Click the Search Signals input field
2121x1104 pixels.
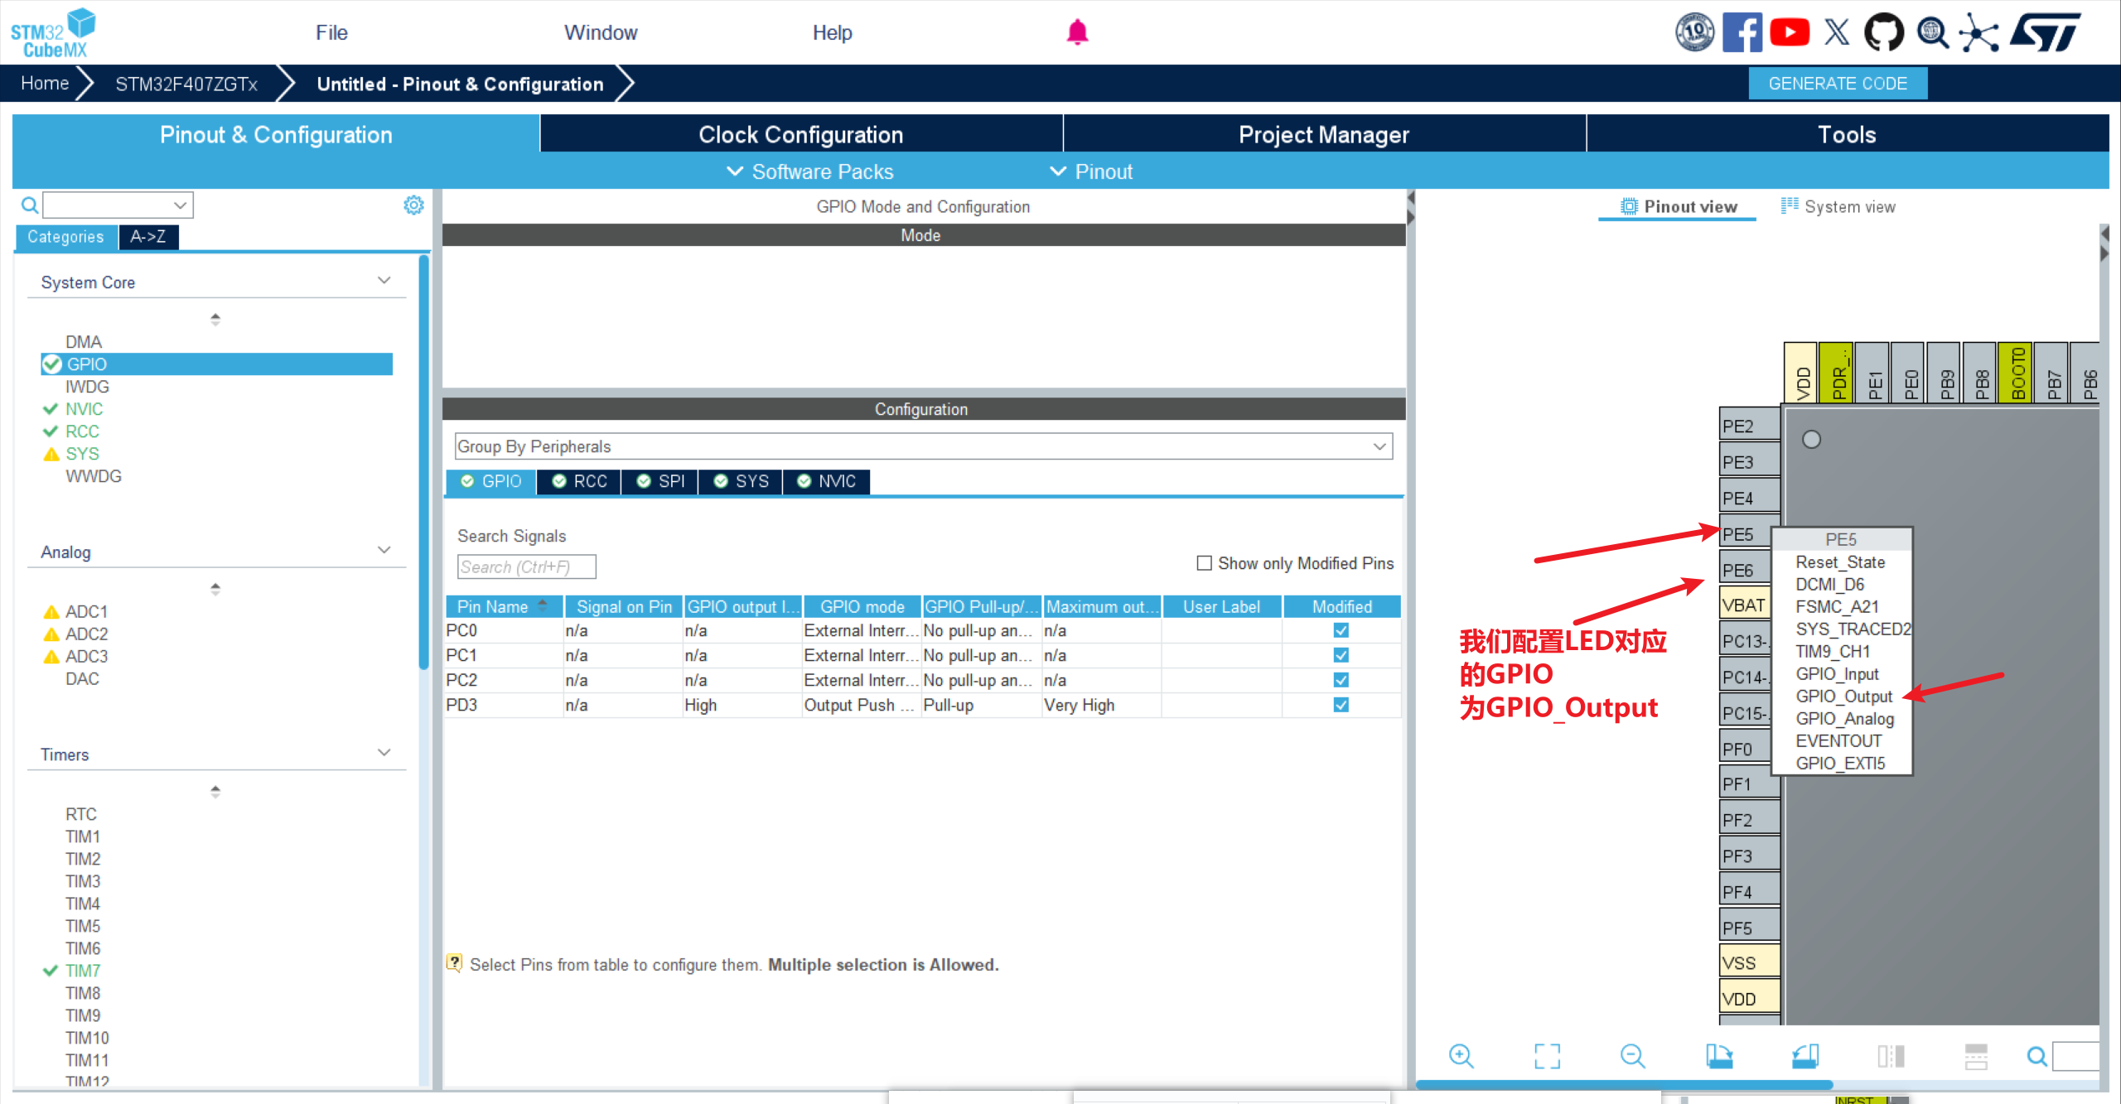[526, 567]
